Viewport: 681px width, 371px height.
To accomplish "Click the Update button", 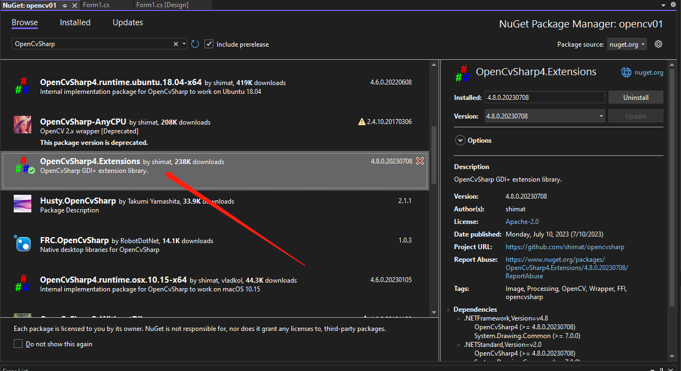I will tap(635, 116).
